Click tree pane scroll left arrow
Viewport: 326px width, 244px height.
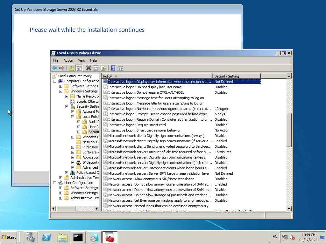[53, 208]
